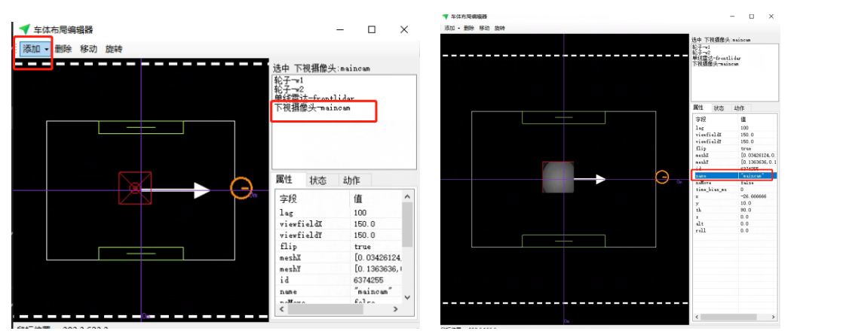The width and height of the screenshot is (843, 334).
Task: Select orange lidar circle in left canvas
Action: (x=241, y=187)
